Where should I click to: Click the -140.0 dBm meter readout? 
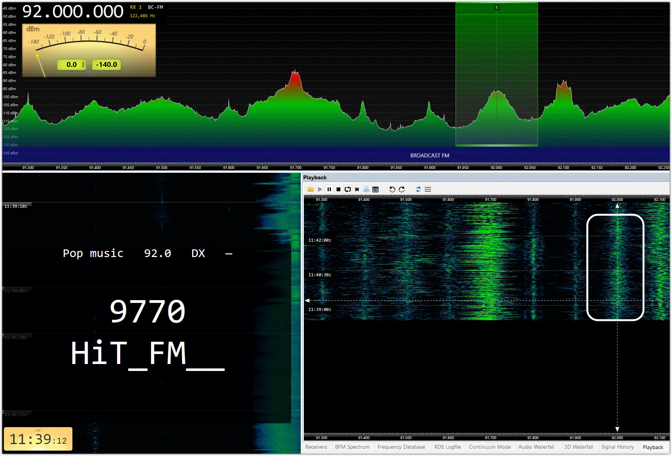(106, 65)
